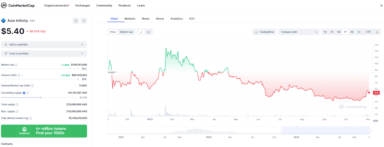Click the CoinMarketCap logo
The height and width of the screenshot is (147, 384).
pyautogui.click(x=18, y=5)
